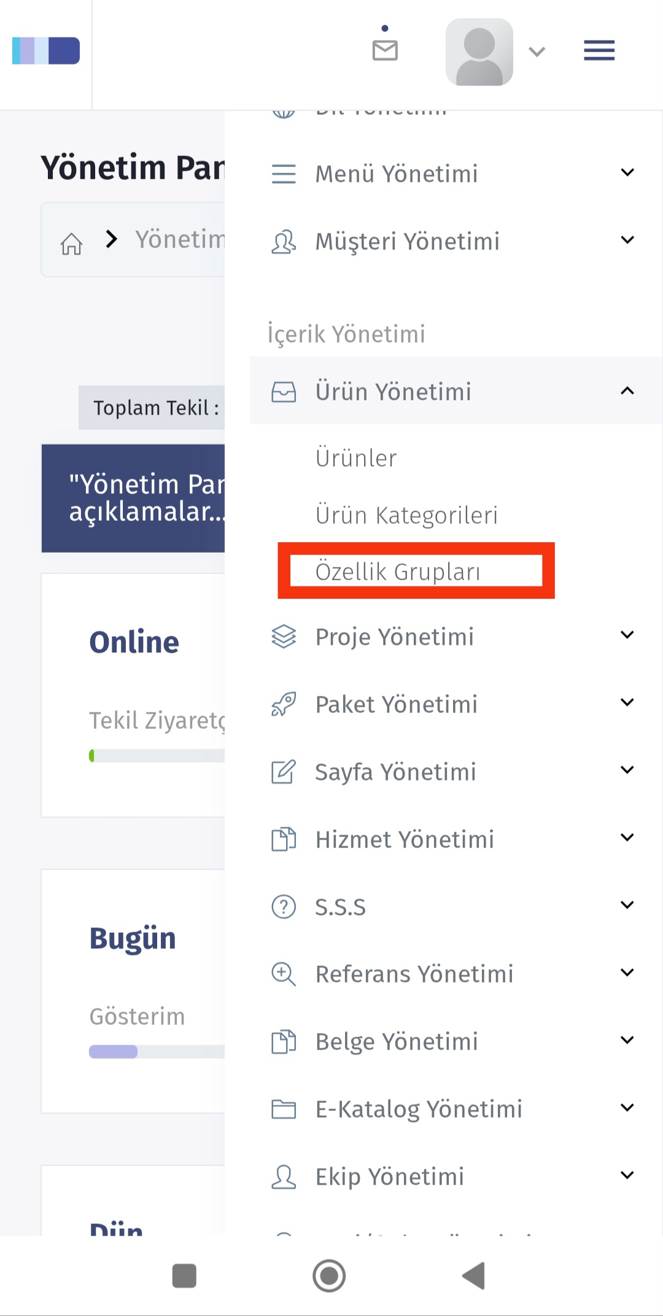Tap the hamburger menu icon
663x1316 pixels.
[x=599, y=50]
